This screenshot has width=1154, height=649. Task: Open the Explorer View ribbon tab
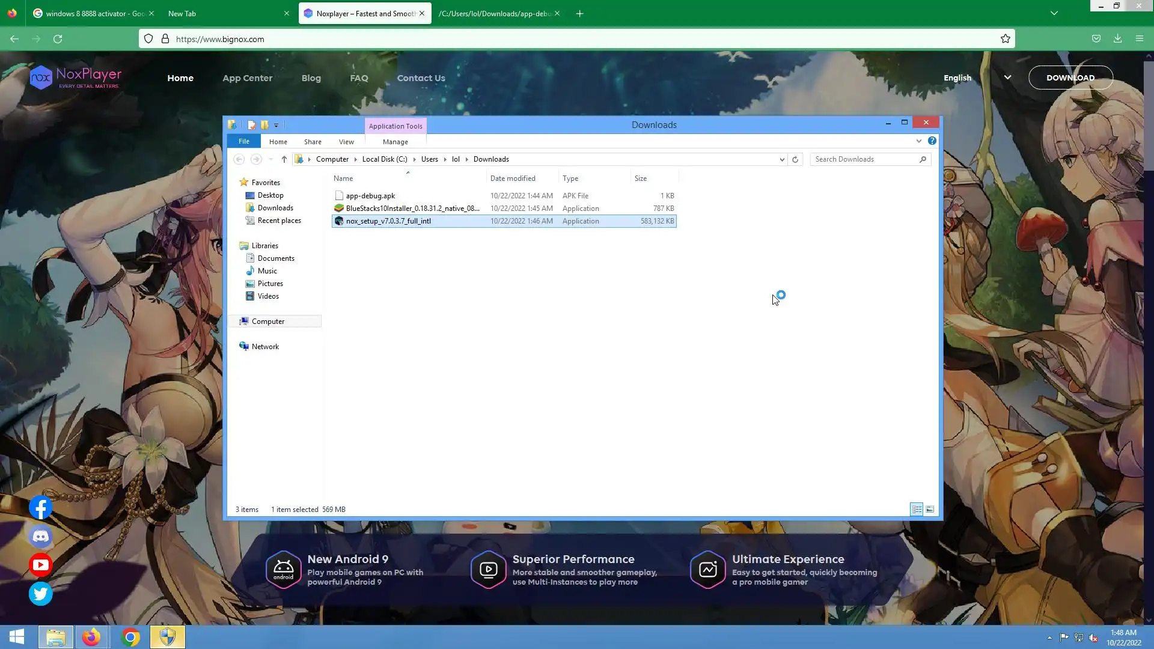point(346,142)
